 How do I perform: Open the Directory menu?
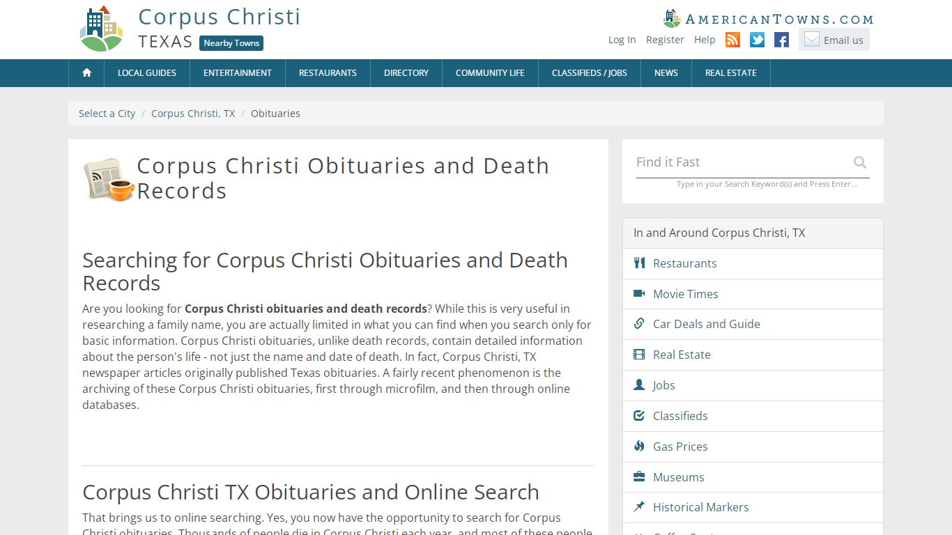click(x=406, y=72)
